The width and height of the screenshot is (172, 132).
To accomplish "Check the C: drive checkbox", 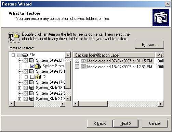I will click(32, 77).
